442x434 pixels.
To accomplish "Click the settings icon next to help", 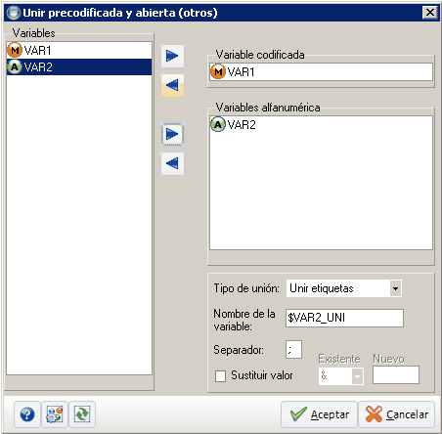I will [55, 414].
